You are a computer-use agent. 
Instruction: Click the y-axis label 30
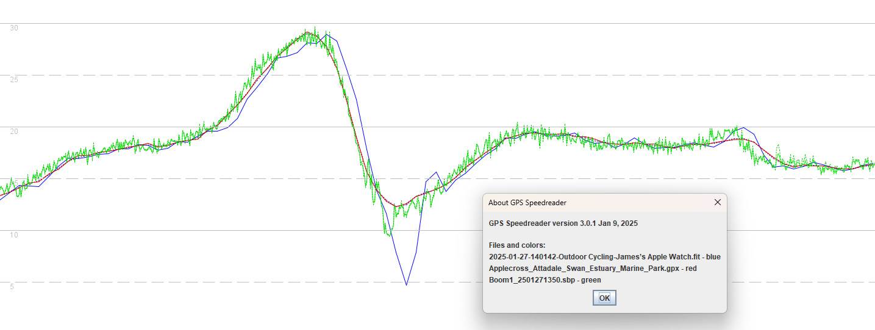tap(13, 28)
